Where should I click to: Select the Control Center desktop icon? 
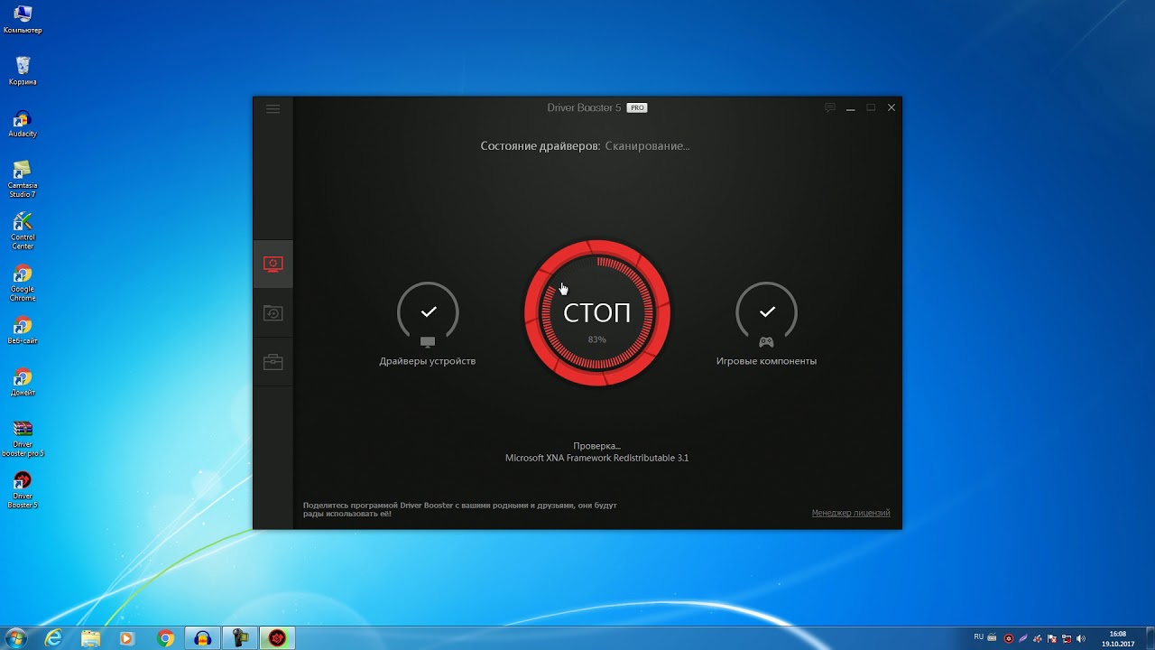23,230
